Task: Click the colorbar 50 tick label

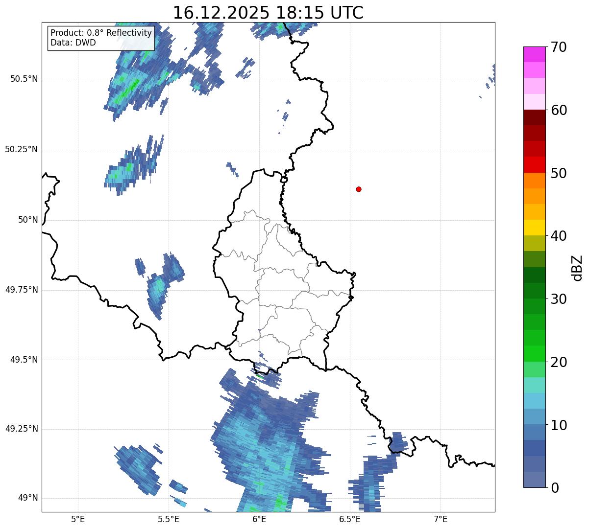Action: click(559, 173)
